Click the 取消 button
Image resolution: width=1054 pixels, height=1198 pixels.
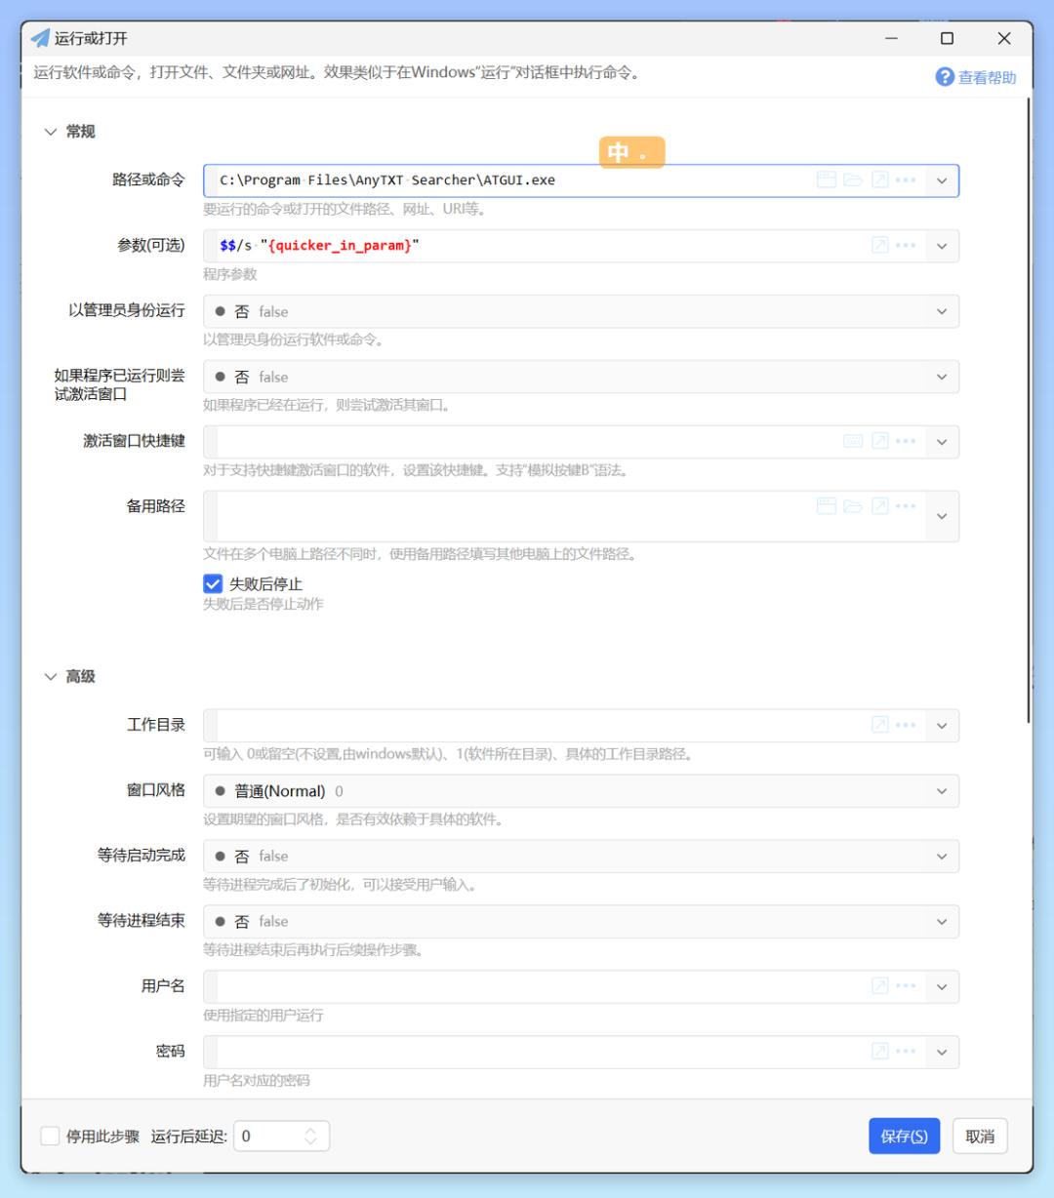980,1137
